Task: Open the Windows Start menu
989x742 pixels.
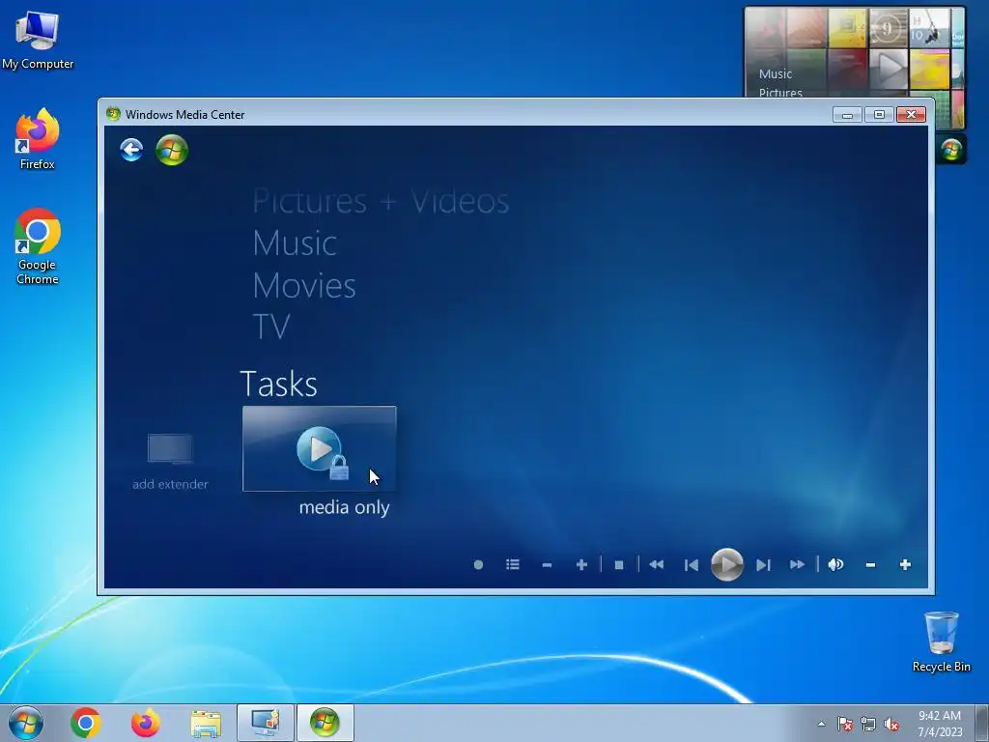Action: pyautogui.click(x=26, y=723)
